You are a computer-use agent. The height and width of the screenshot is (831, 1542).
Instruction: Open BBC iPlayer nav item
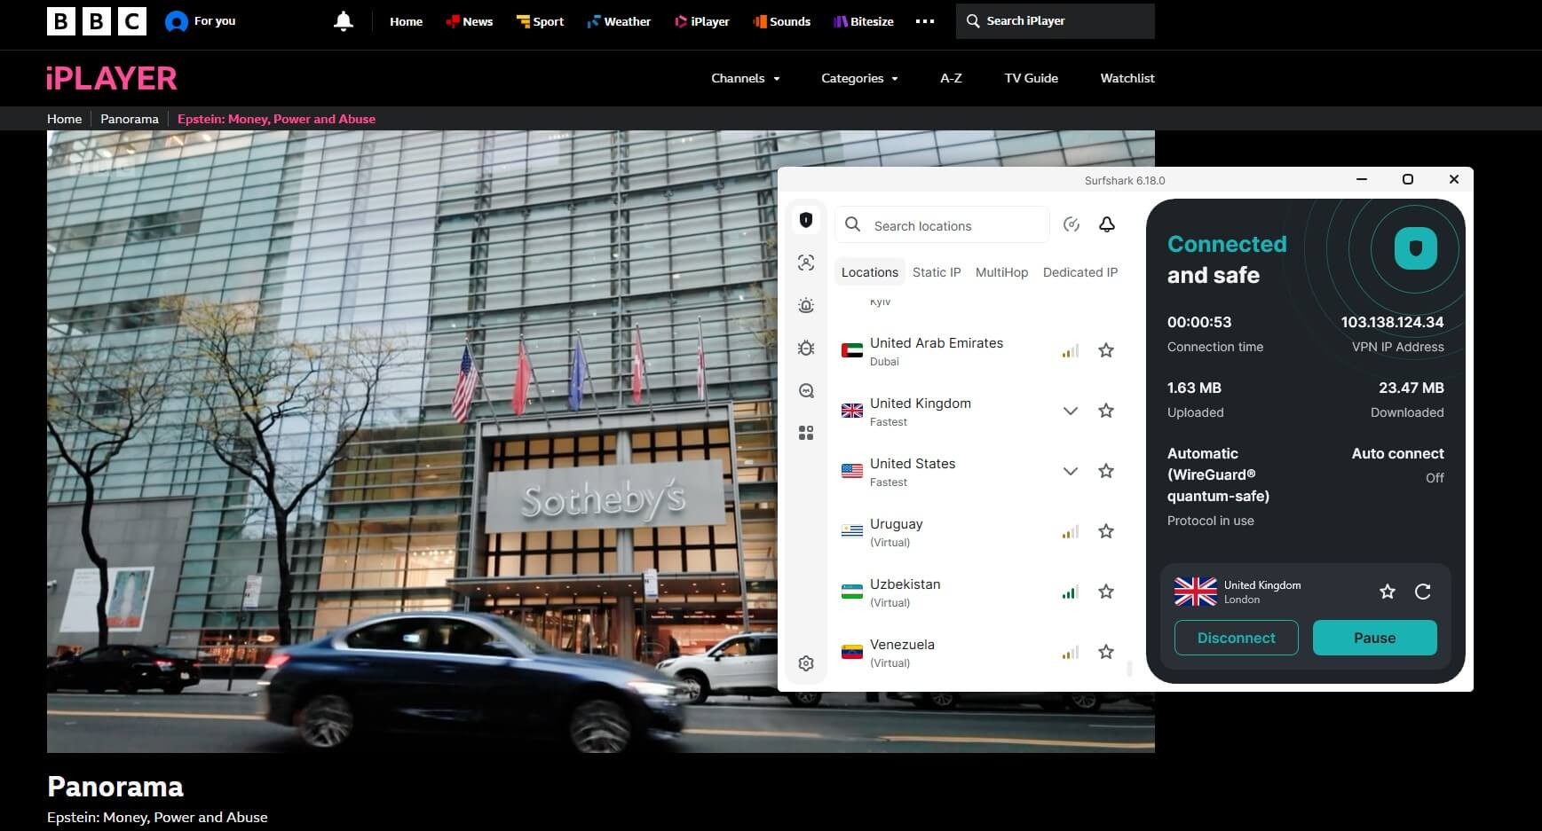[x=702, y=21]
